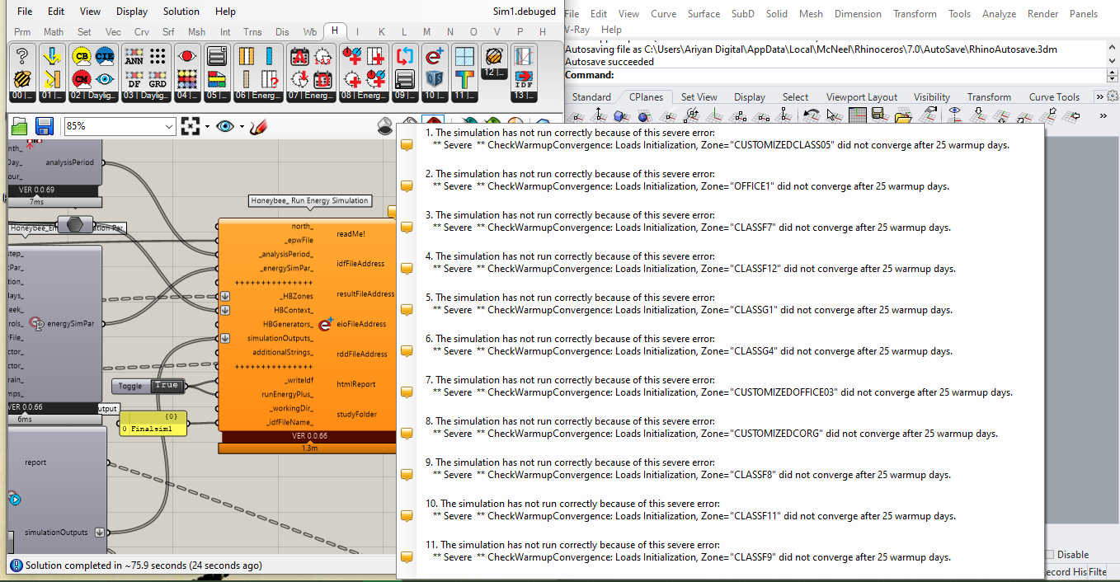Click the DF daylight factor icon
This screenshot has height=582, width=1120.
coord(134,79)
